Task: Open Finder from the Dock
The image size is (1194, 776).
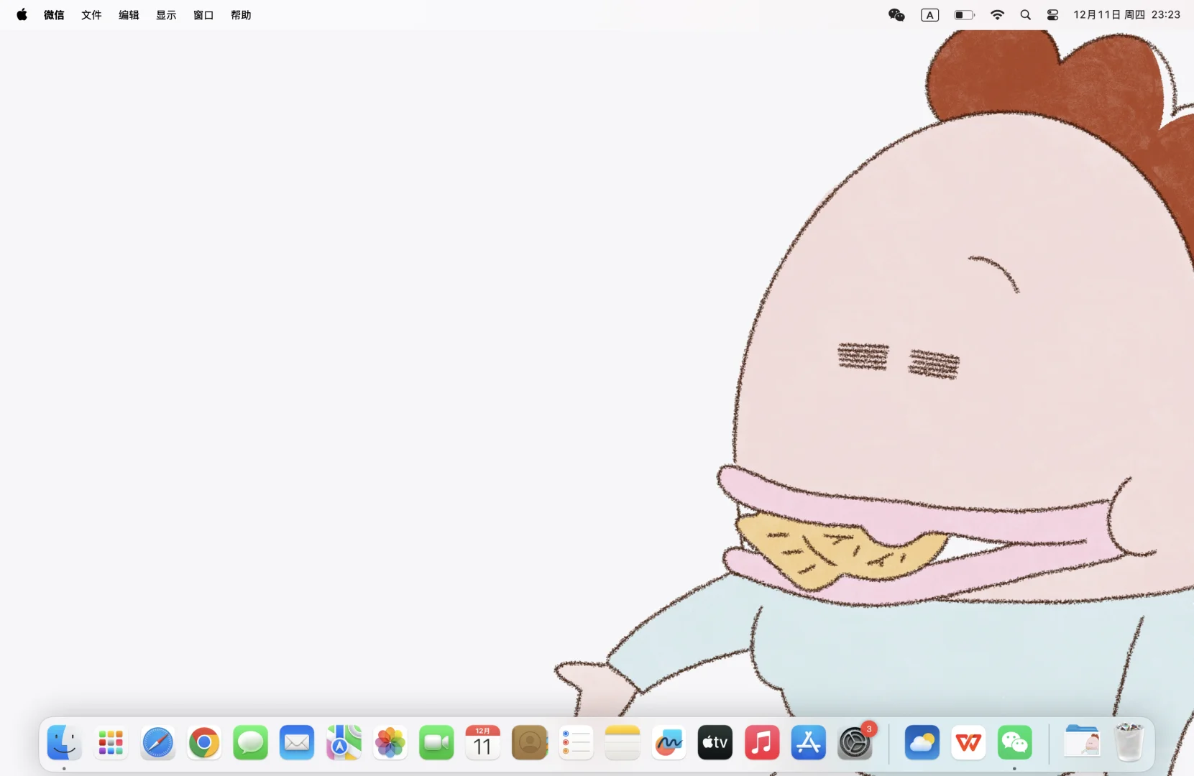Action: click(64, 743)
